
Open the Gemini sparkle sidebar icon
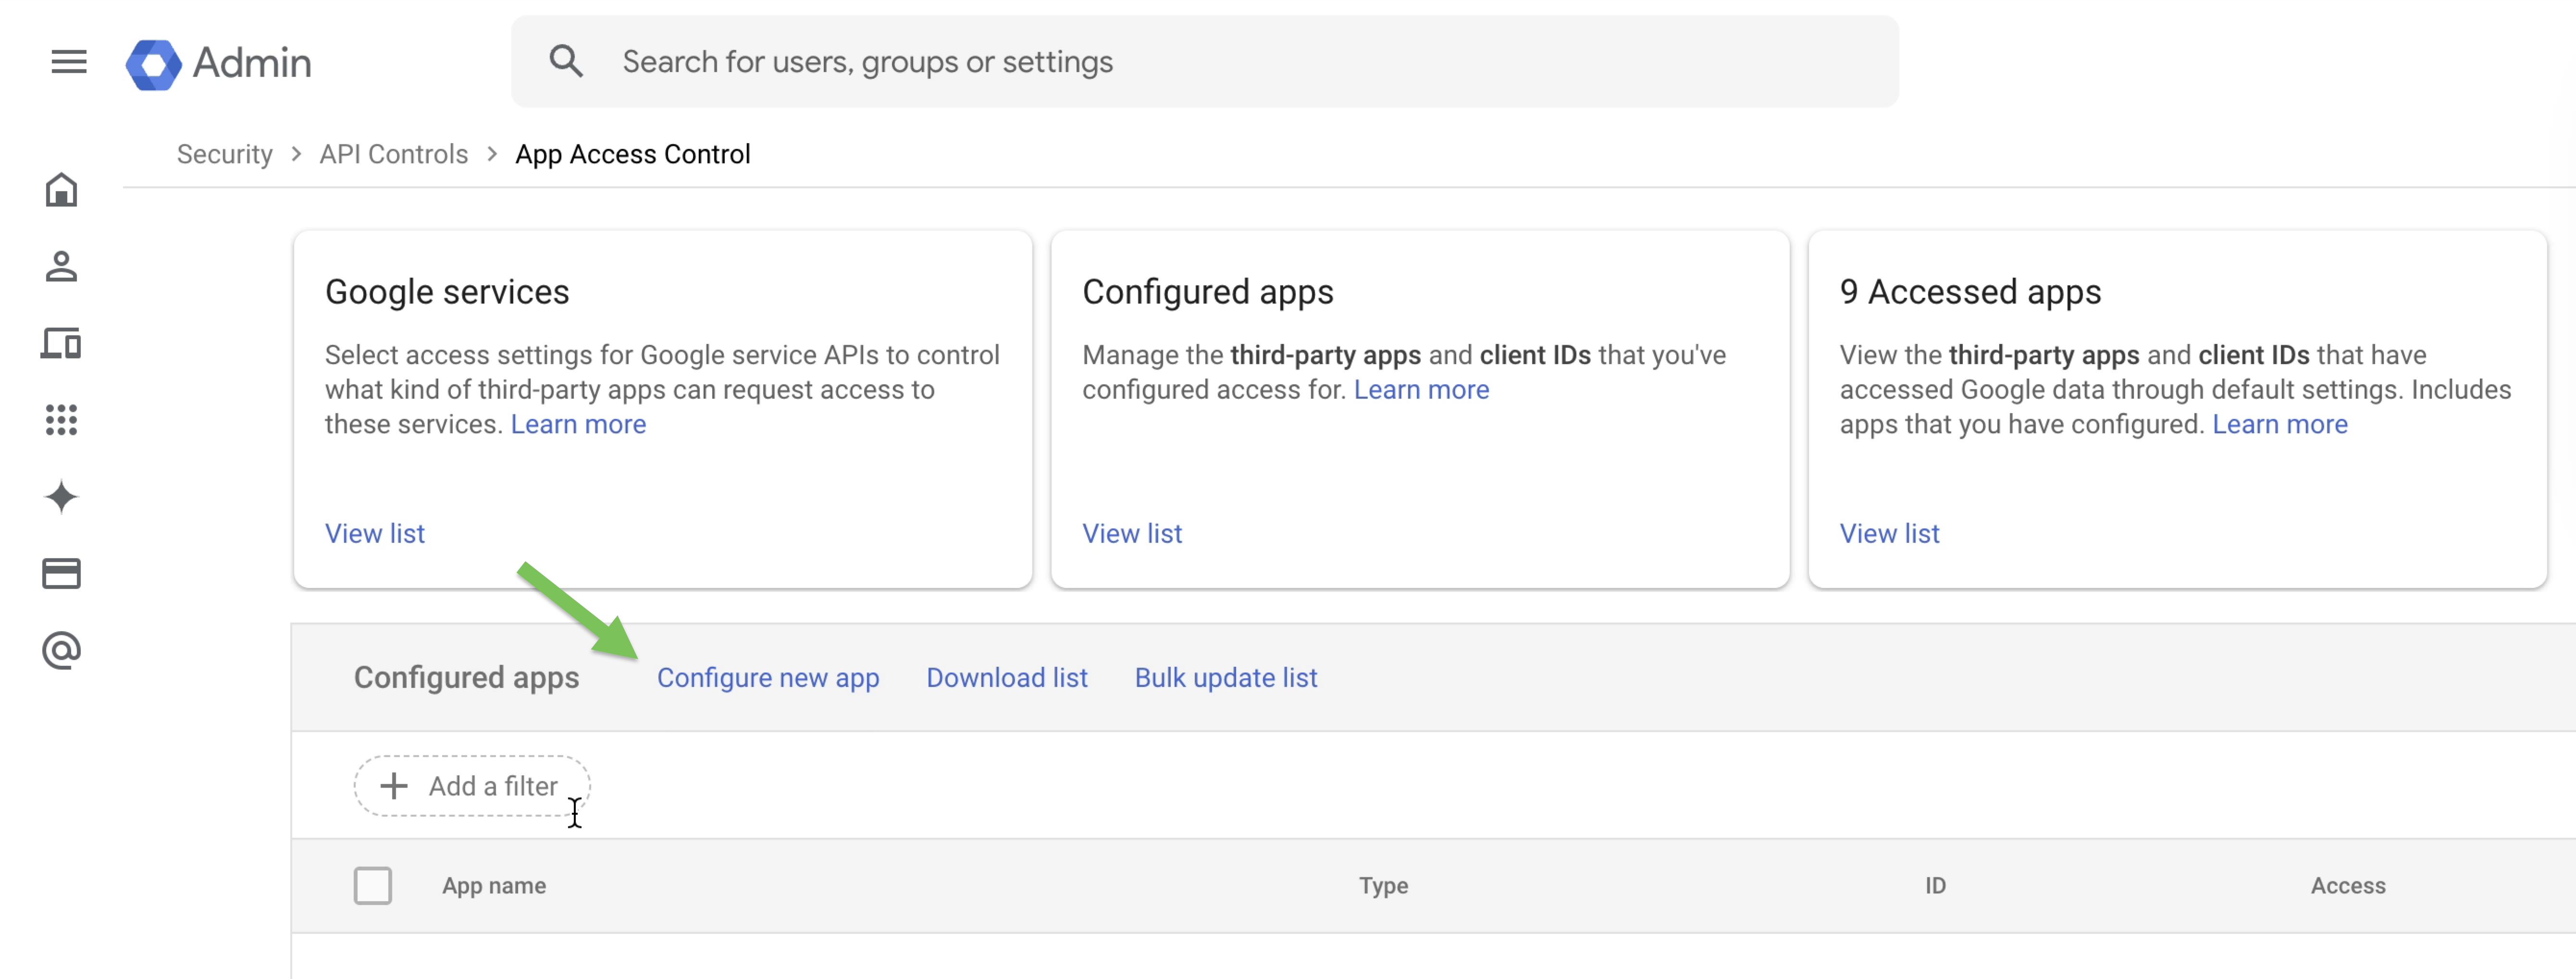(x=61, y=497)
